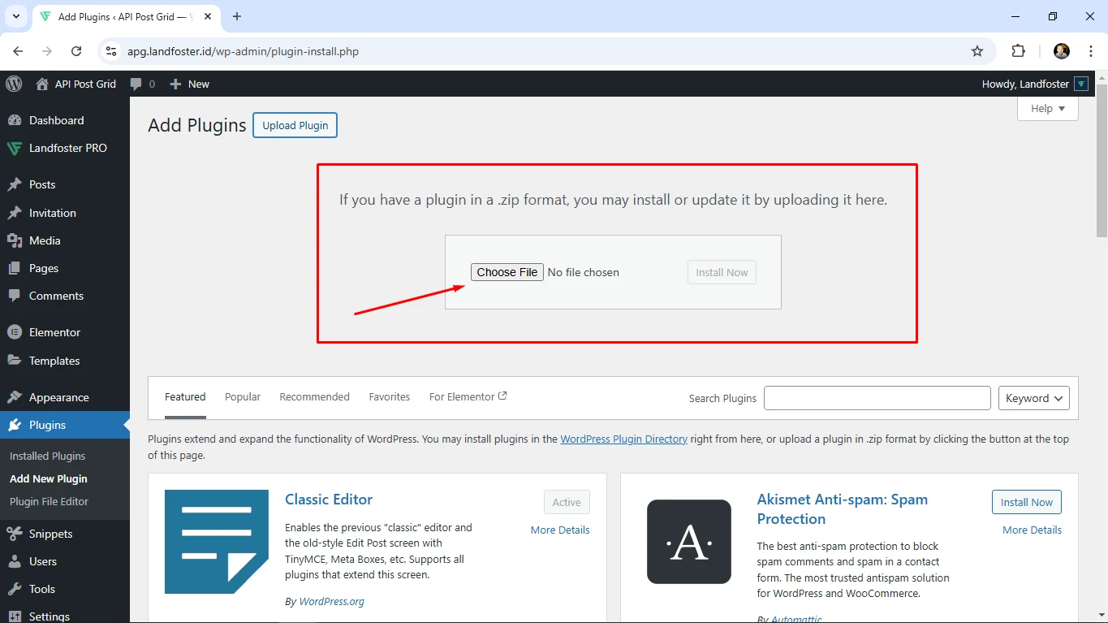The image size is (1108, 623).
Task: Open Appearance menu
Action: (x=59, y=397)
